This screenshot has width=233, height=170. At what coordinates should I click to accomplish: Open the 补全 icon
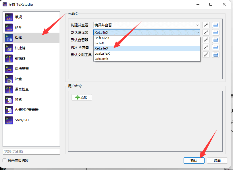coord(9,79)
